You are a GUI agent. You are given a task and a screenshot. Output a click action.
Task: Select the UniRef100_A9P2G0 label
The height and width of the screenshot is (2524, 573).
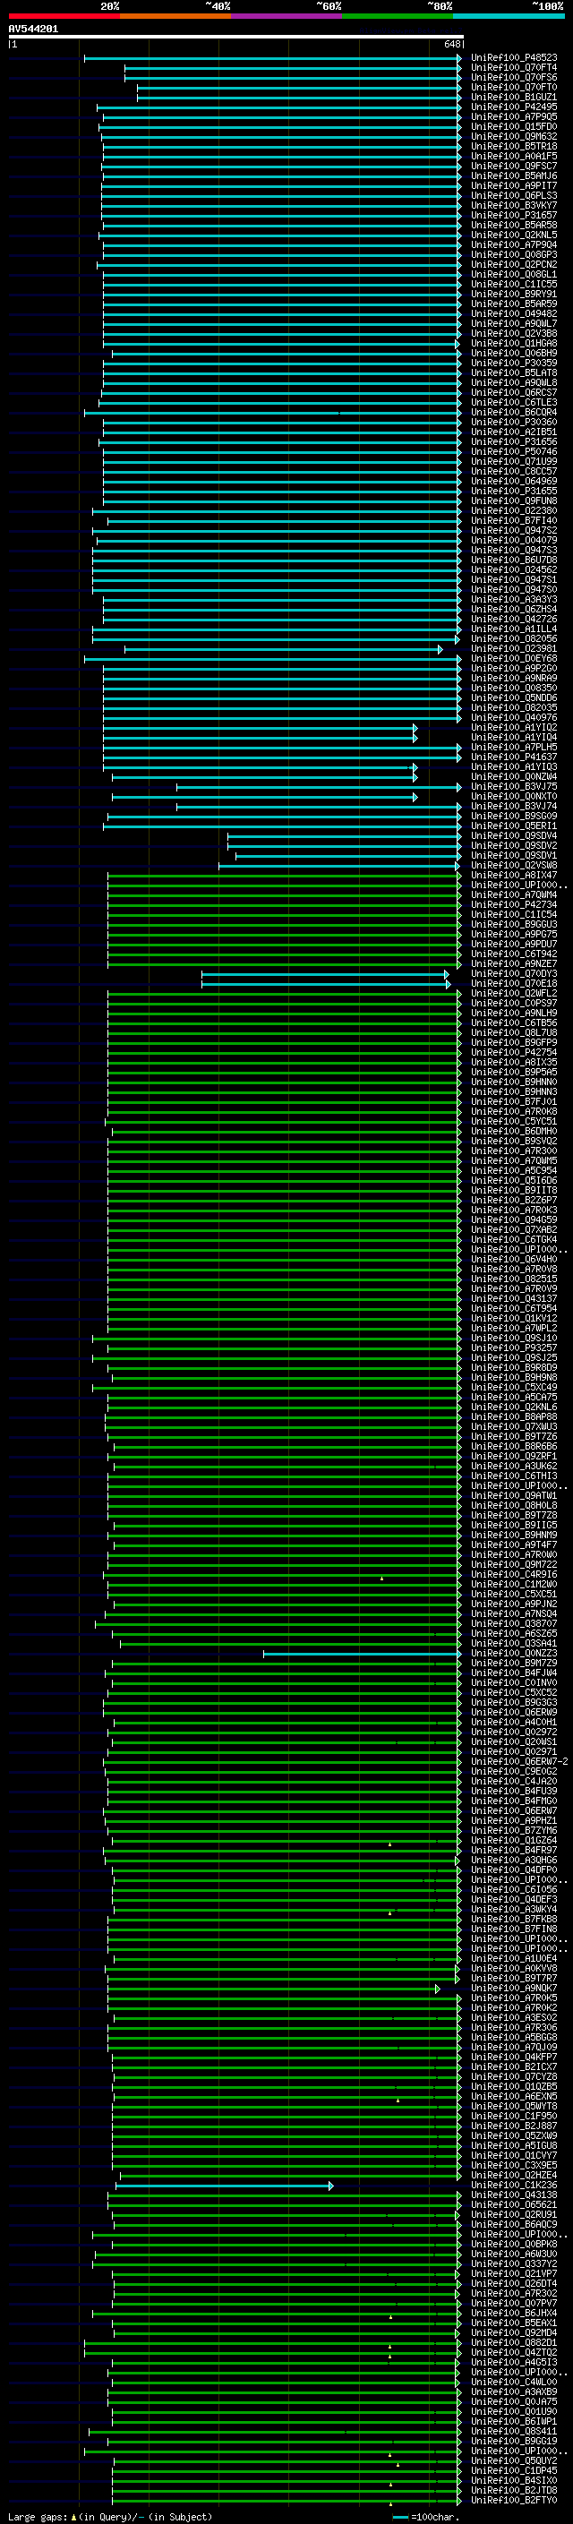[514, 669]
